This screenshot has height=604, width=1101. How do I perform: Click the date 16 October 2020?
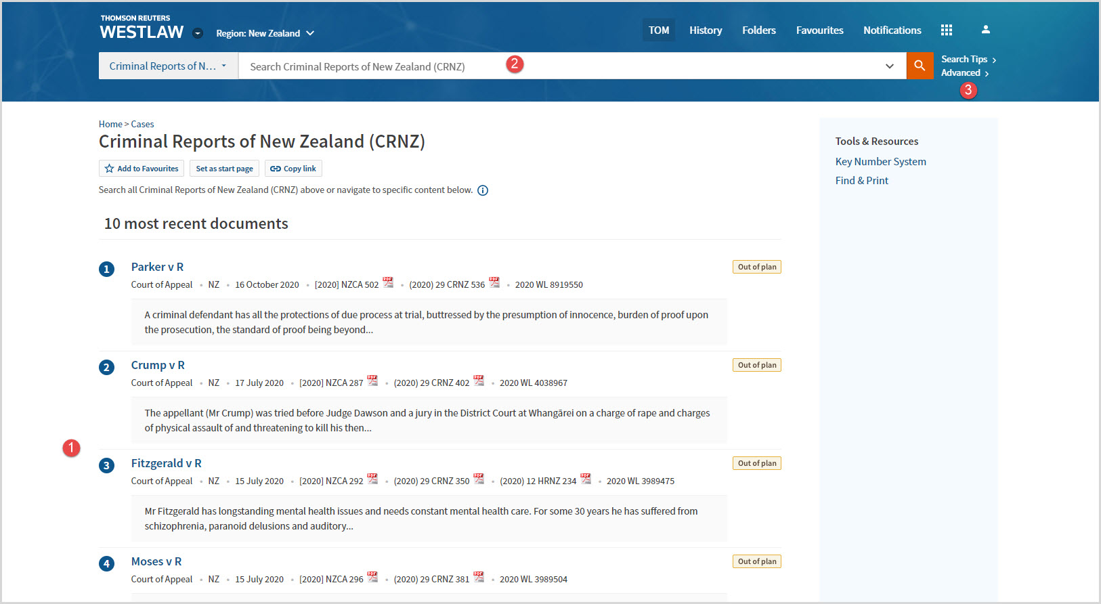point(267,285)
